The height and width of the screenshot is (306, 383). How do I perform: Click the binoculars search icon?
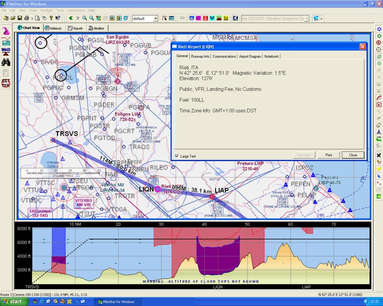(6, 62)
